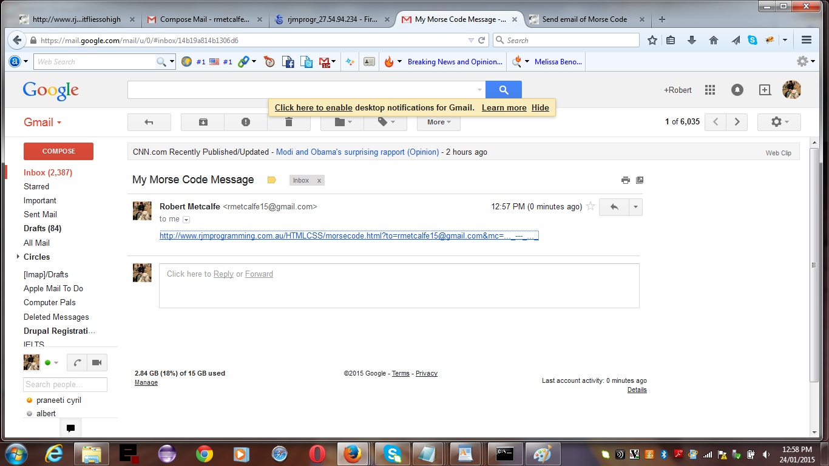Click the Reply link in the reply box
This screenshot has width=829, height=466.
tap(223, 274)
